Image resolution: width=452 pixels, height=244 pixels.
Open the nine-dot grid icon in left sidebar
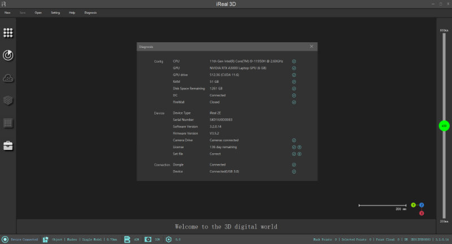[8, 33]
